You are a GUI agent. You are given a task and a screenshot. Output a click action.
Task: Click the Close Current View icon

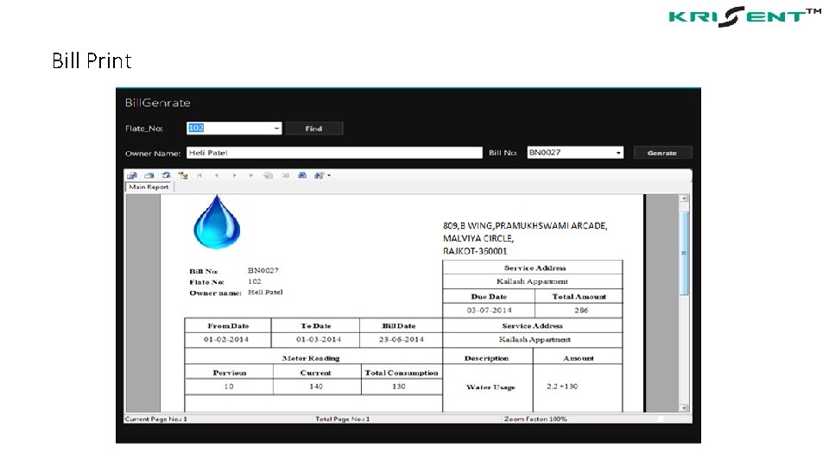click(x=286, y=175)
